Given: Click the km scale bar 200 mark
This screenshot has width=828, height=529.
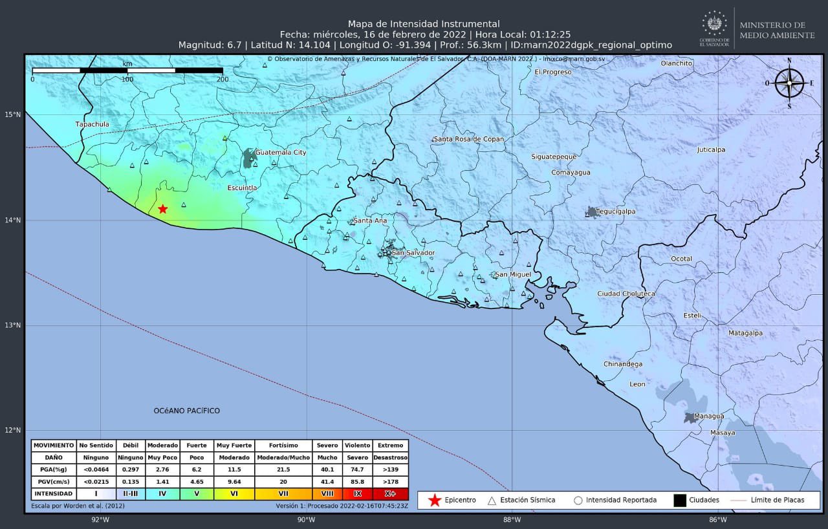Looking at the screenshot, I should 223,79.
